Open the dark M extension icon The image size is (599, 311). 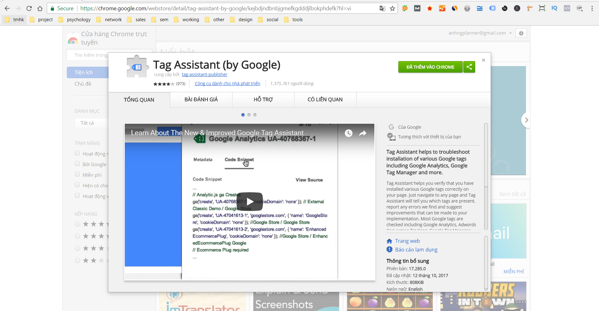[417, 8]
